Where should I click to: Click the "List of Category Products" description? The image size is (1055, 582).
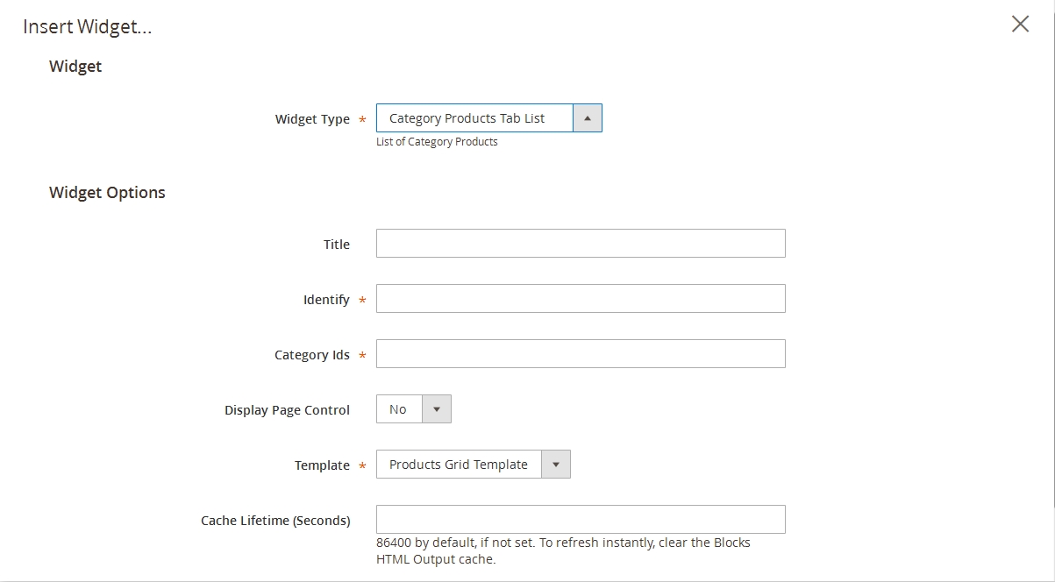[x=437, y=142]
